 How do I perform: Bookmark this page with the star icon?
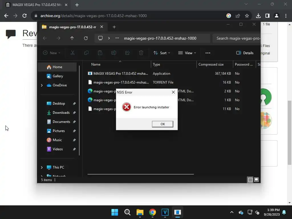pyautogui.click(x=247, y=16)
